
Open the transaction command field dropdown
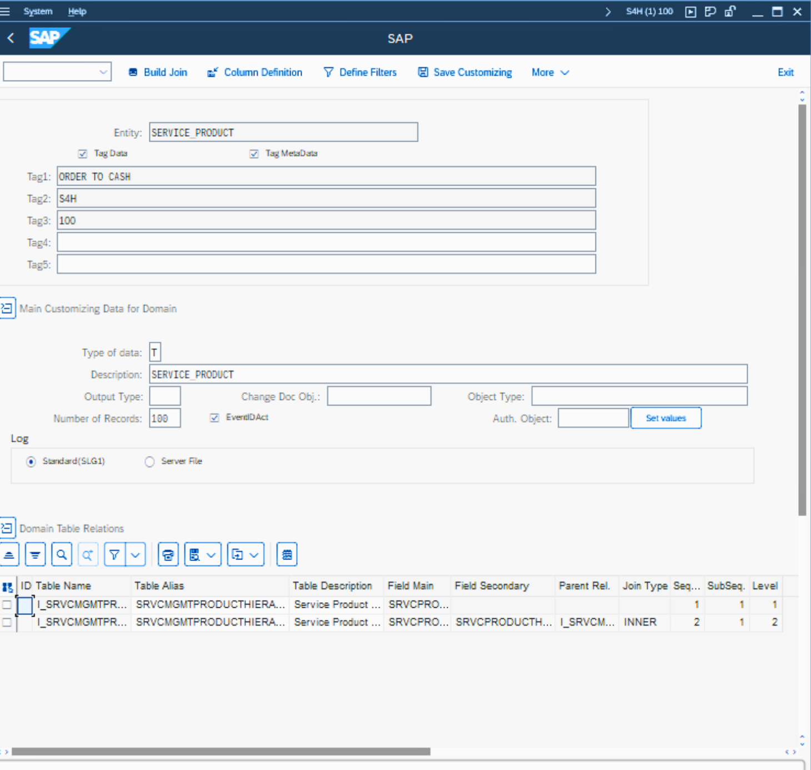point(103,72)
